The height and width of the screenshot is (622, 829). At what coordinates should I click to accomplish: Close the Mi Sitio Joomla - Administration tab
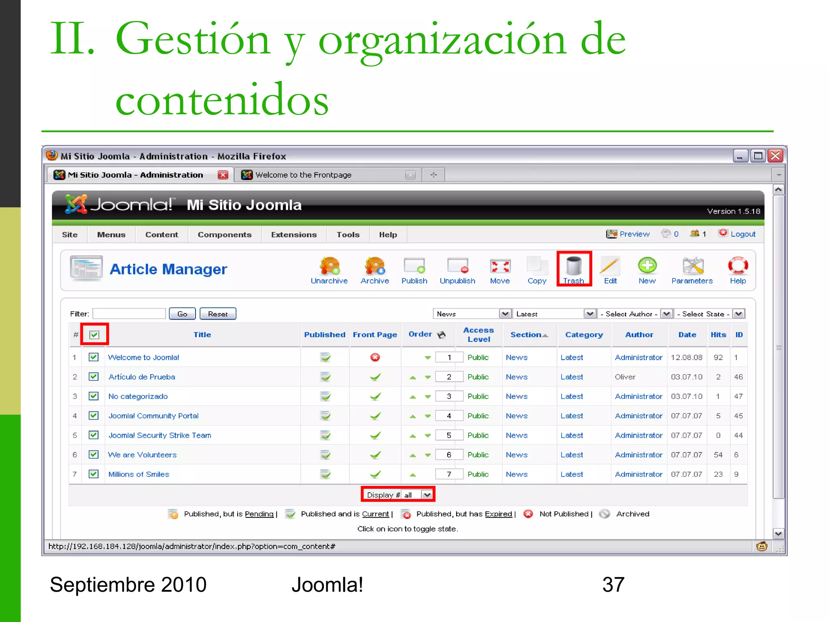point(223,175)
